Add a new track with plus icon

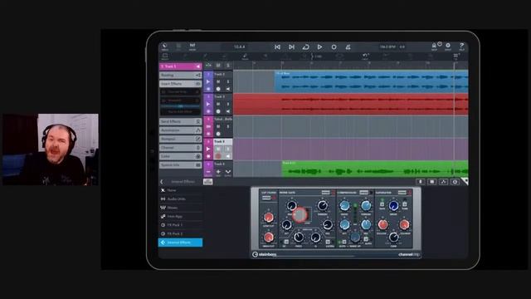click(218, 172)
